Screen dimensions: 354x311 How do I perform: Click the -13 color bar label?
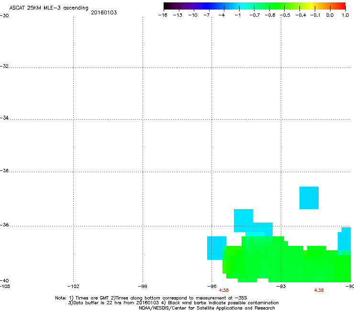(177, 15)
